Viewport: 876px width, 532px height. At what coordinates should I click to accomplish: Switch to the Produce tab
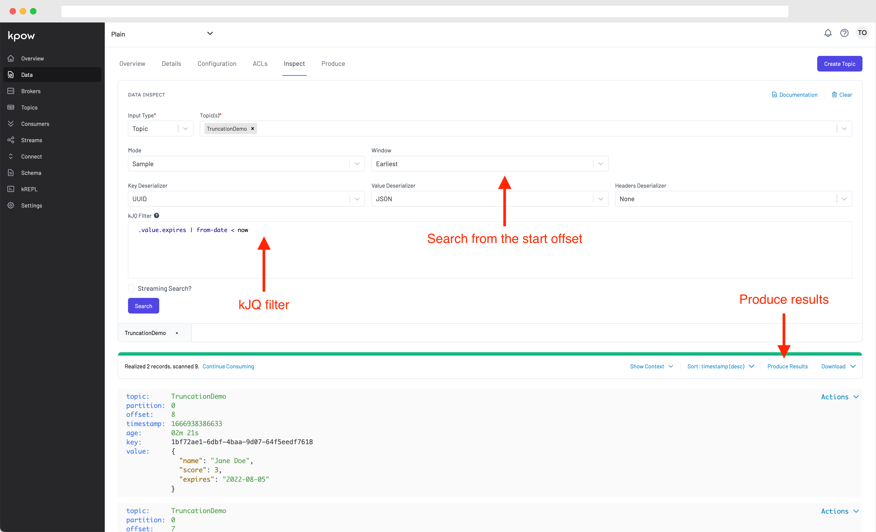(x=333, y=64)
